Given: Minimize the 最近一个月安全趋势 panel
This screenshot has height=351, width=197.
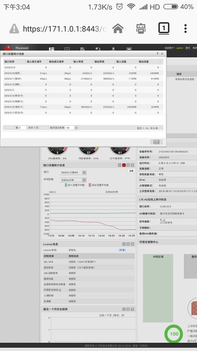Looking at the screenshot, I should pos(124,309).
